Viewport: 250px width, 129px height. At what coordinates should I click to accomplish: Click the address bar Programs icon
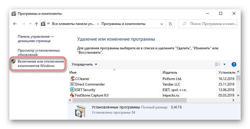(x=43, y=24)
